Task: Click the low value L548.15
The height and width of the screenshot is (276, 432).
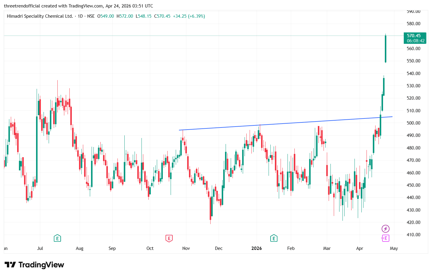Action: point(144,16)
